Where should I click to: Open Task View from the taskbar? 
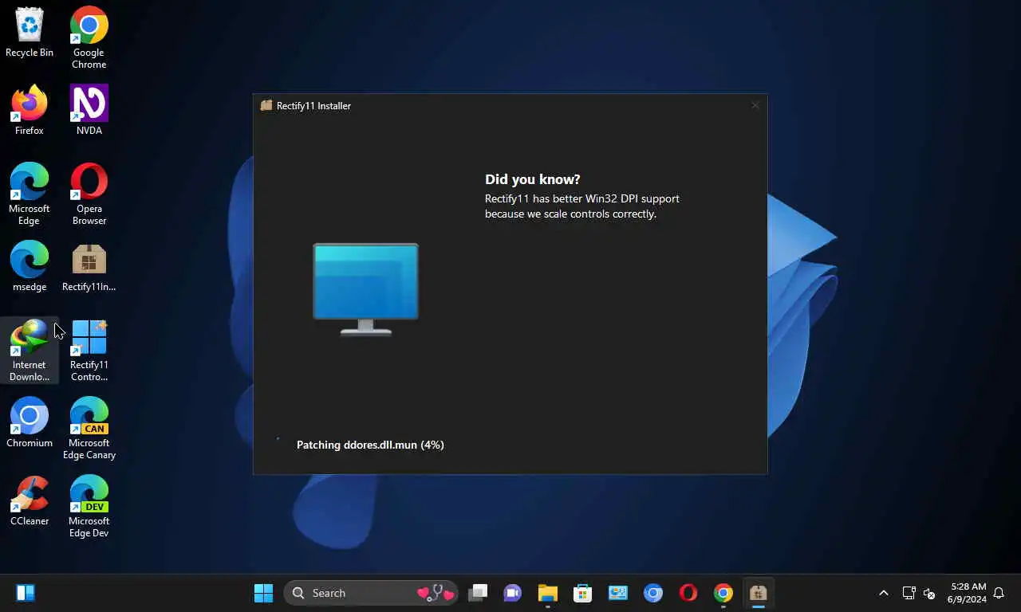478,593
